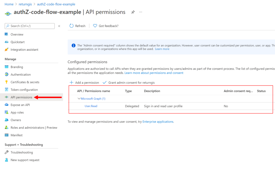
Task: Click the Admin consent req... column header
Action: [x=238, y=91]
